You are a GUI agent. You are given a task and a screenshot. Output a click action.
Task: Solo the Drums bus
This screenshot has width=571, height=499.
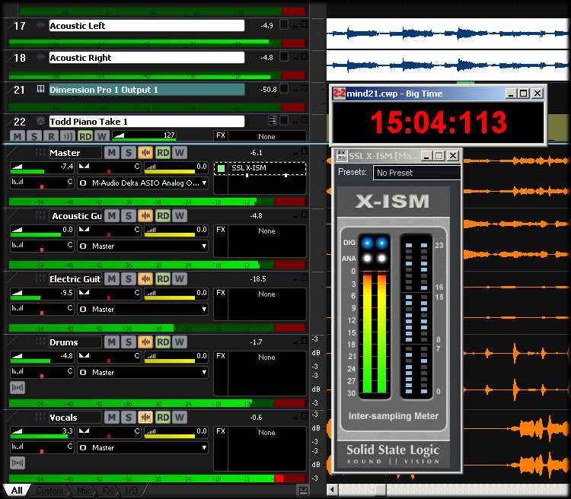tap(129, 342)
